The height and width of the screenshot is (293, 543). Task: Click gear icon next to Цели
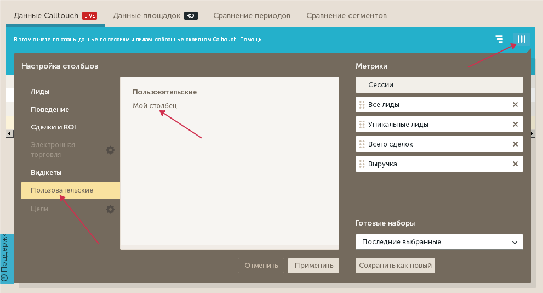coord(110,209)
